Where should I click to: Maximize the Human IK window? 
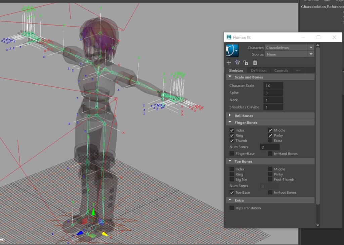click(318, 37)
